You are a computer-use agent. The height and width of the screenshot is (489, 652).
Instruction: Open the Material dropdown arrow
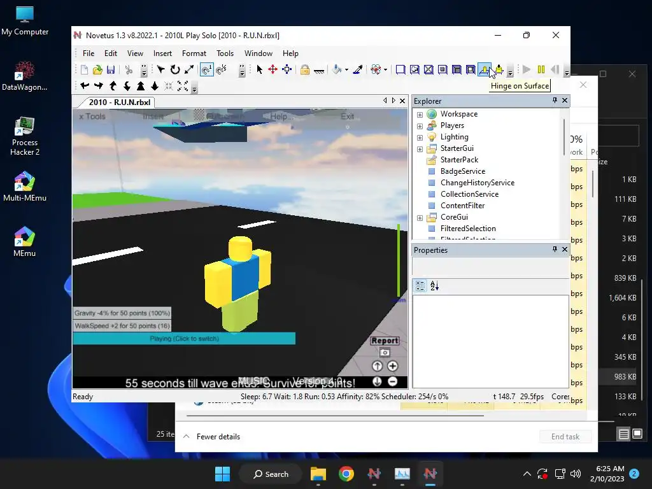385,70
